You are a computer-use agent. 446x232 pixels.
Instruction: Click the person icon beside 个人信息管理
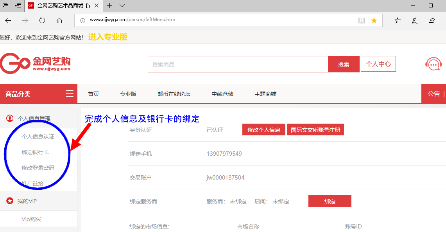click(10, 118)
